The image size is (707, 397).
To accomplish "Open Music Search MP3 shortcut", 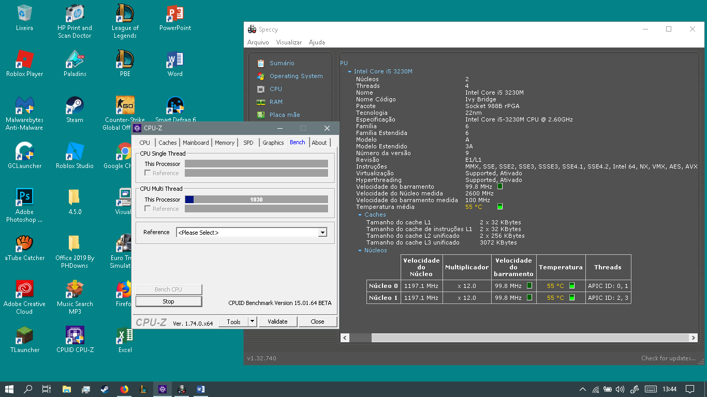I will pyautogui.click(x=75, y=298).
